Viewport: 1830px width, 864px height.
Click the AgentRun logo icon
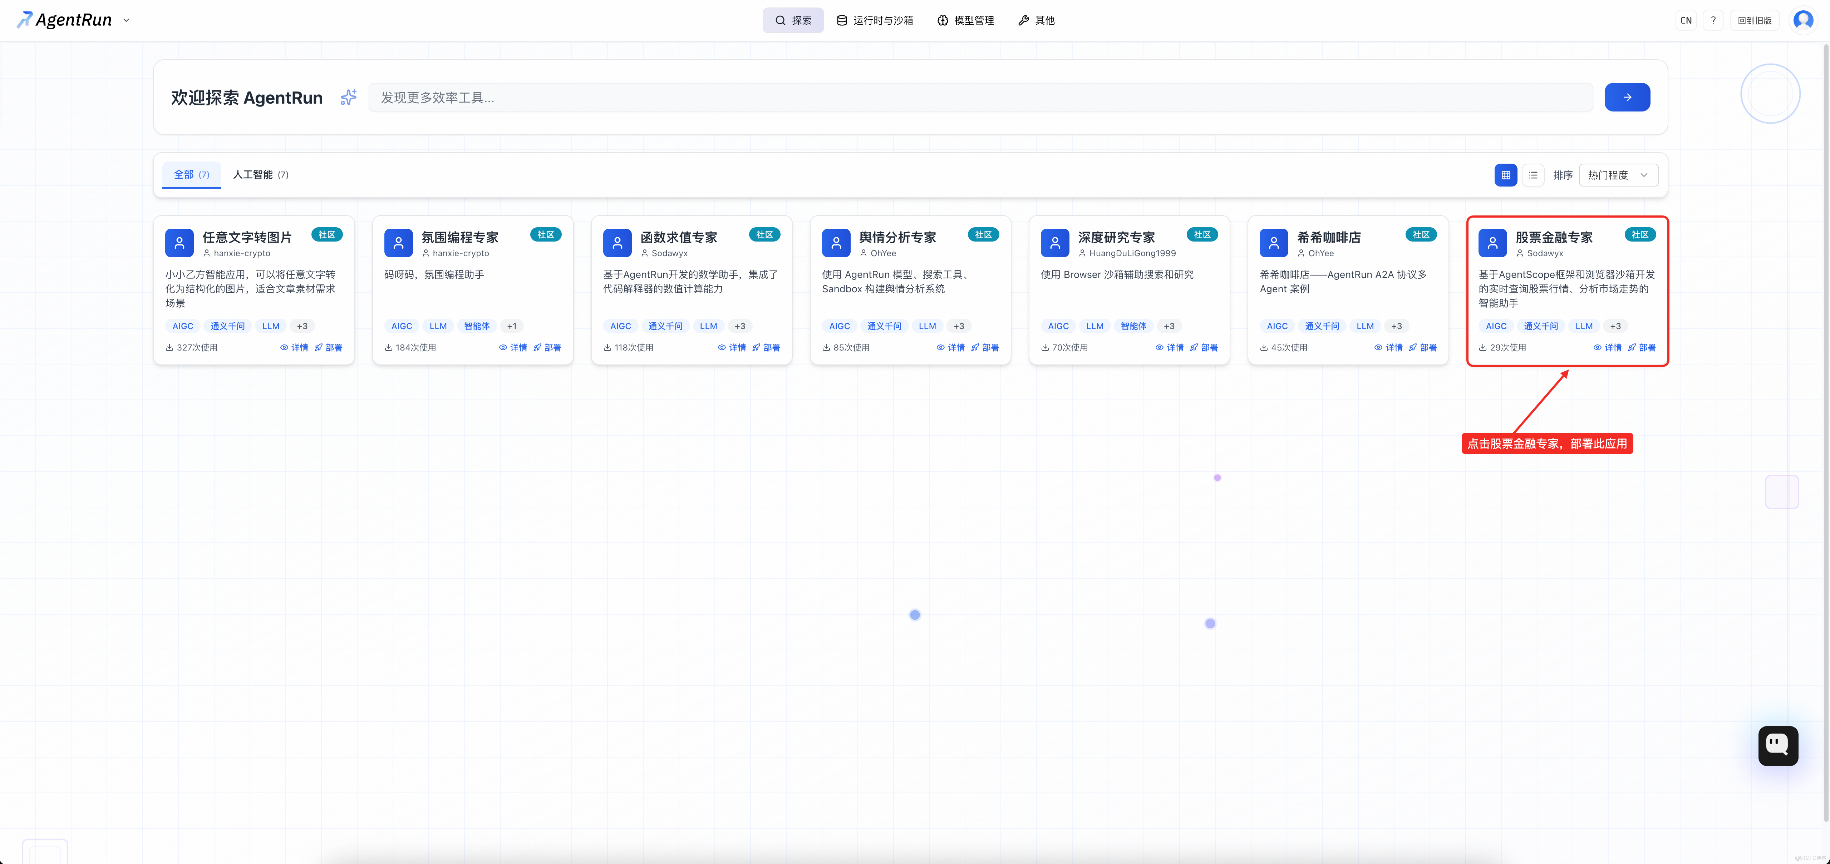point(24,20)
